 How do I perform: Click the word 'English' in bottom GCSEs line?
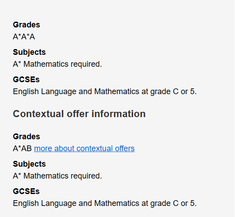tap(26, 204)
